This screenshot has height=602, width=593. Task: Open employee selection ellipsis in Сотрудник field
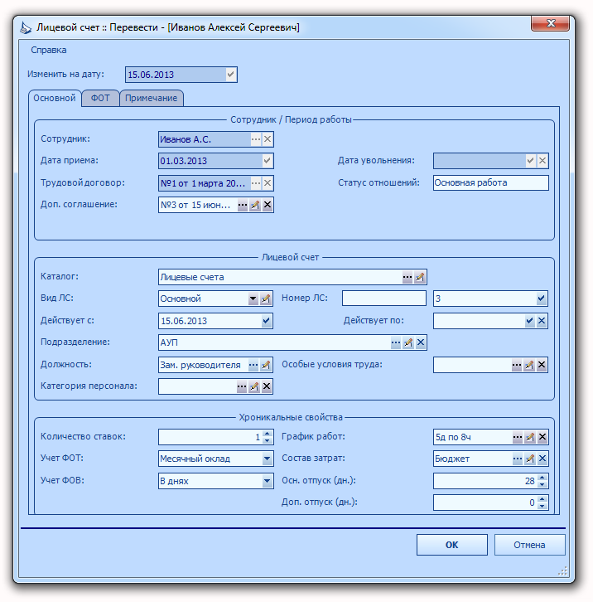[255, 139]
